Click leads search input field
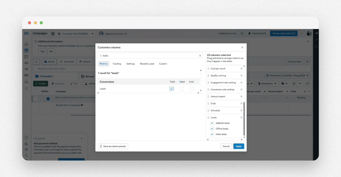 [x=151, y=56]
